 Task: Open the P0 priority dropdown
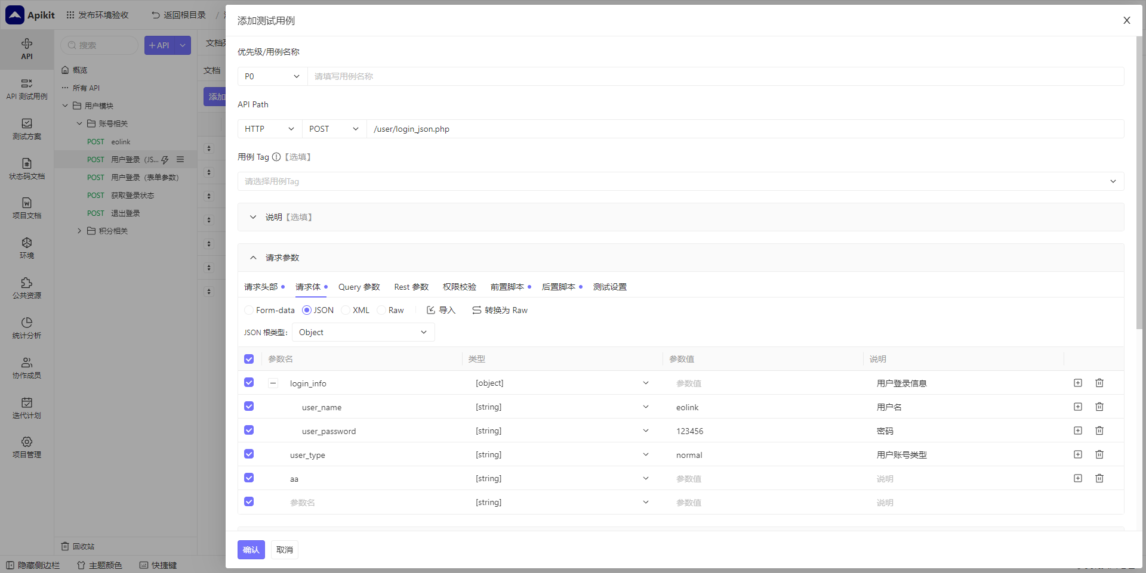pos(272,76)
